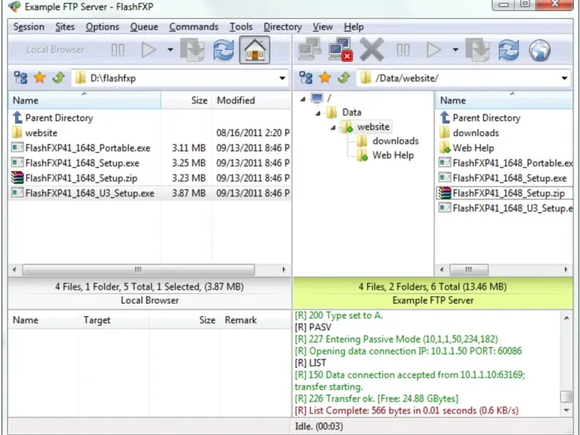
Task: Click the remote pane Transfer file icon
Action: click(478, 50)
